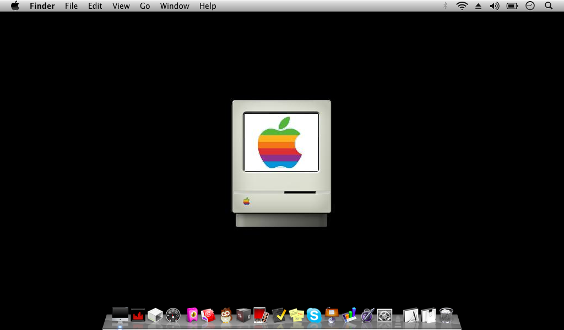This screenshot has height=330, width=564.
Task: Open the checkmark to-do app in dock
Action: pyautogui.click(x=279, y=315)
